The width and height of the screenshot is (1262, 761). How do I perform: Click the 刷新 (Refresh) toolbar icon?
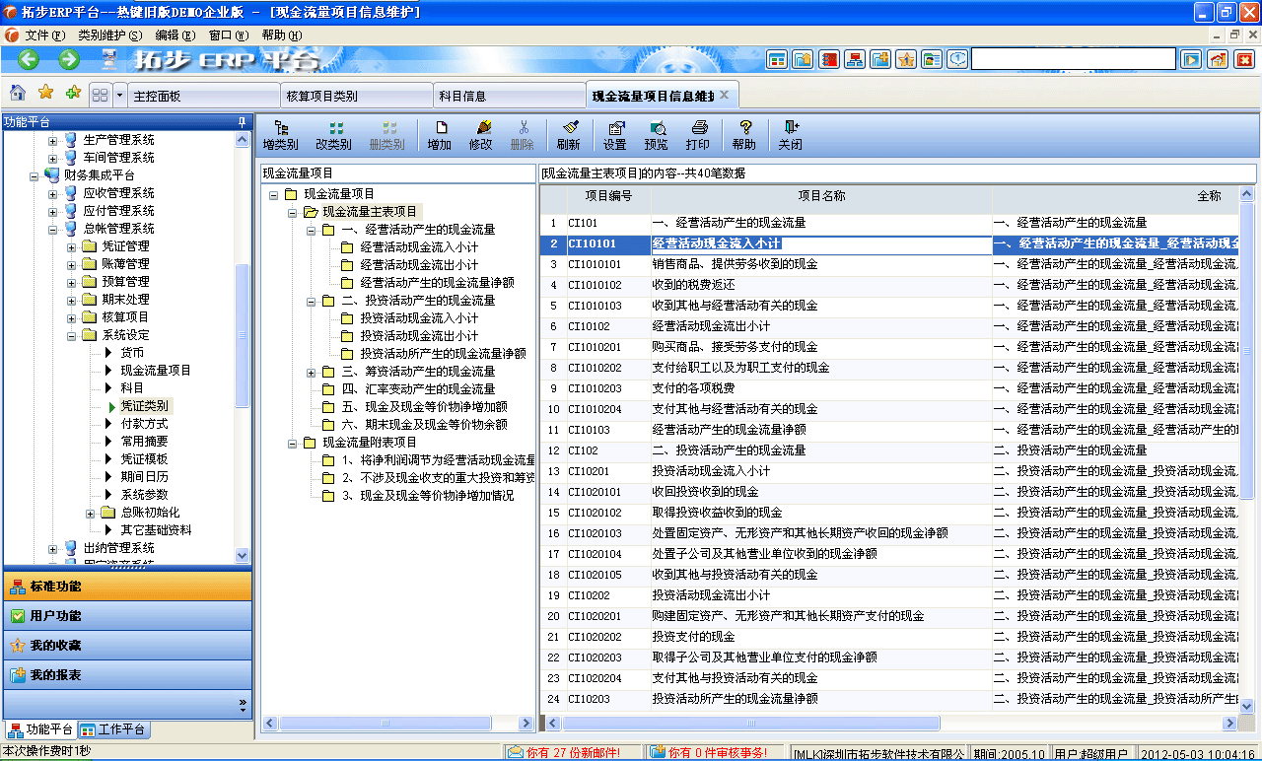(570, 135)
